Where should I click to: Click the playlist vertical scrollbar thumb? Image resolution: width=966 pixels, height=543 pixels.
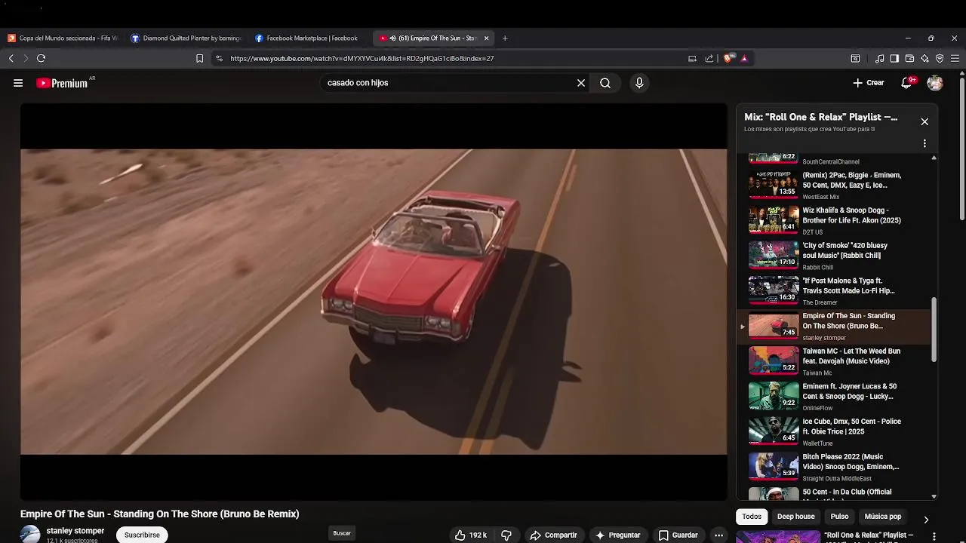click(x=934, y=330)
